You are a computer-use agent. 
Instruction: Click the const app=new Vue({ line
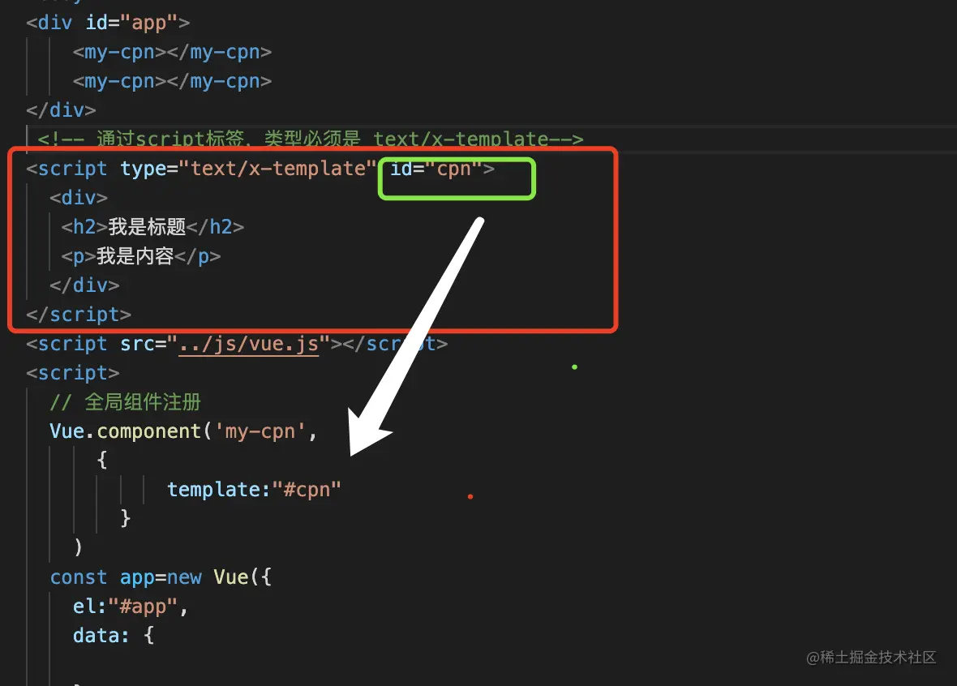[161, 577]
